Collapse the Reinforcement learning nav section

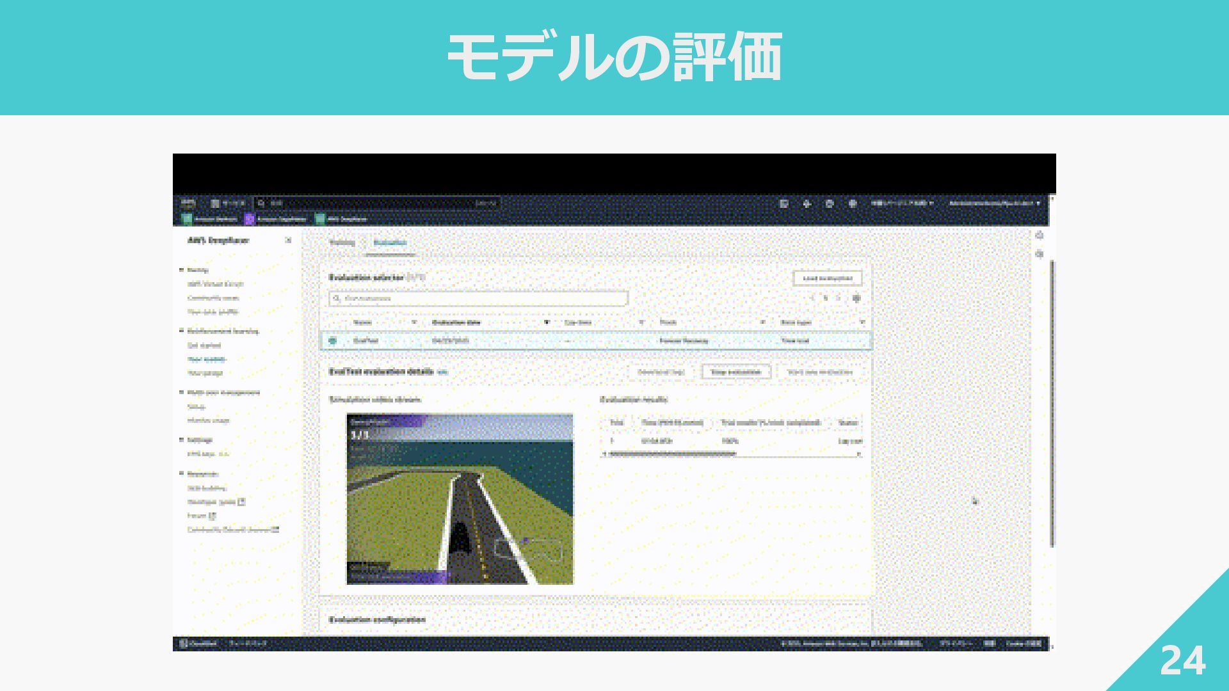point(182,331)
